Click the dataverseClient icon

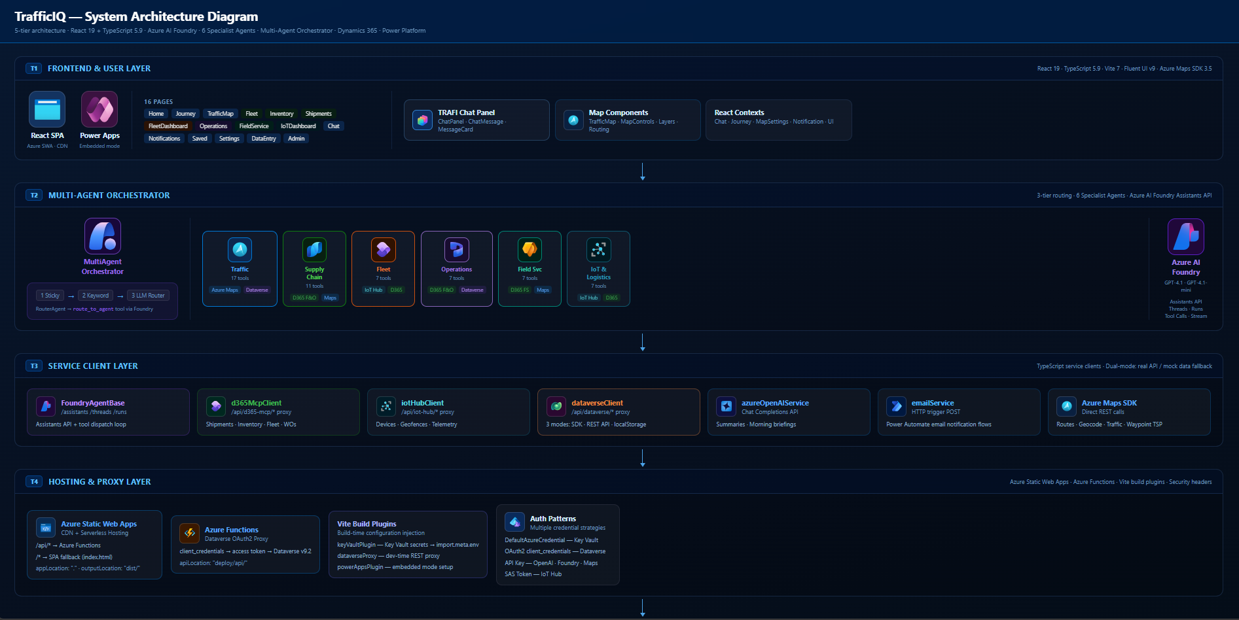pyautogui.click(x=556, y=406)
